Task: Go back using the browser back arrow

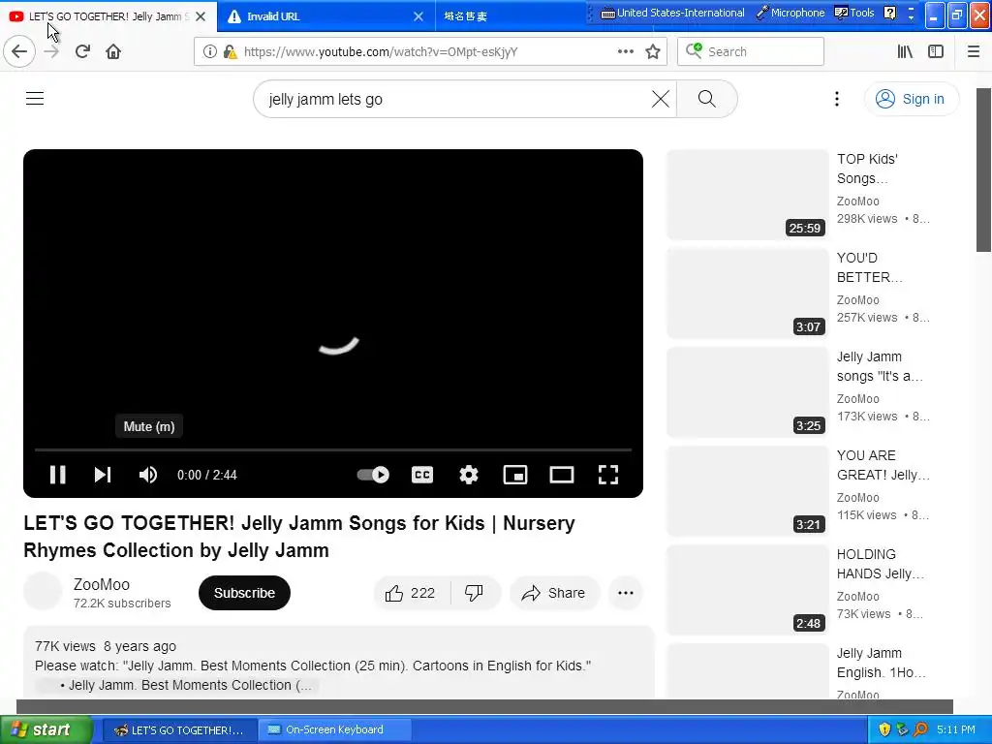Action: point(19,51)
